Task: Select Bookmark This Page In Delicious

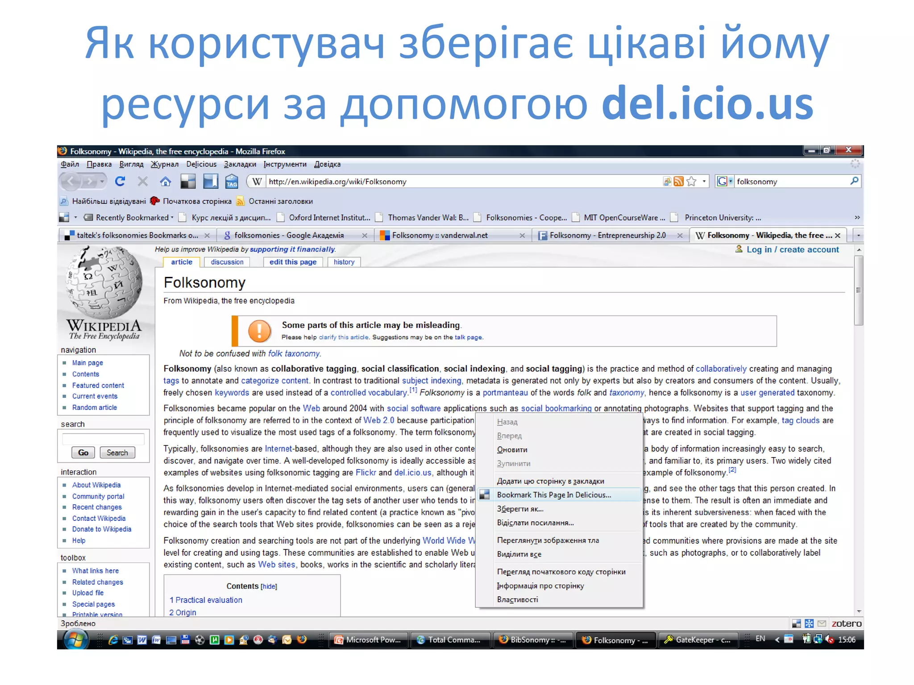Action: tap(560, 495)
